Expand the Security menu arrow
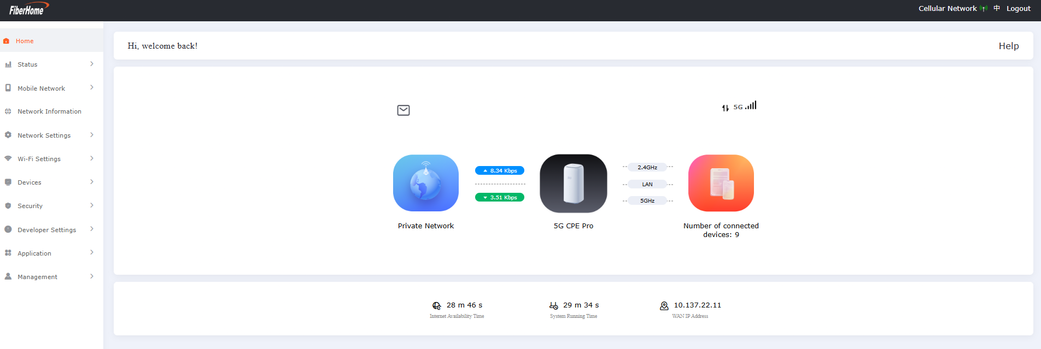1041x349 pixels. (x=91, y=205)
